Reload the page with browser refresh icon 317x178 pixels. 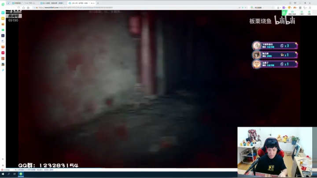tap(18, 7)
